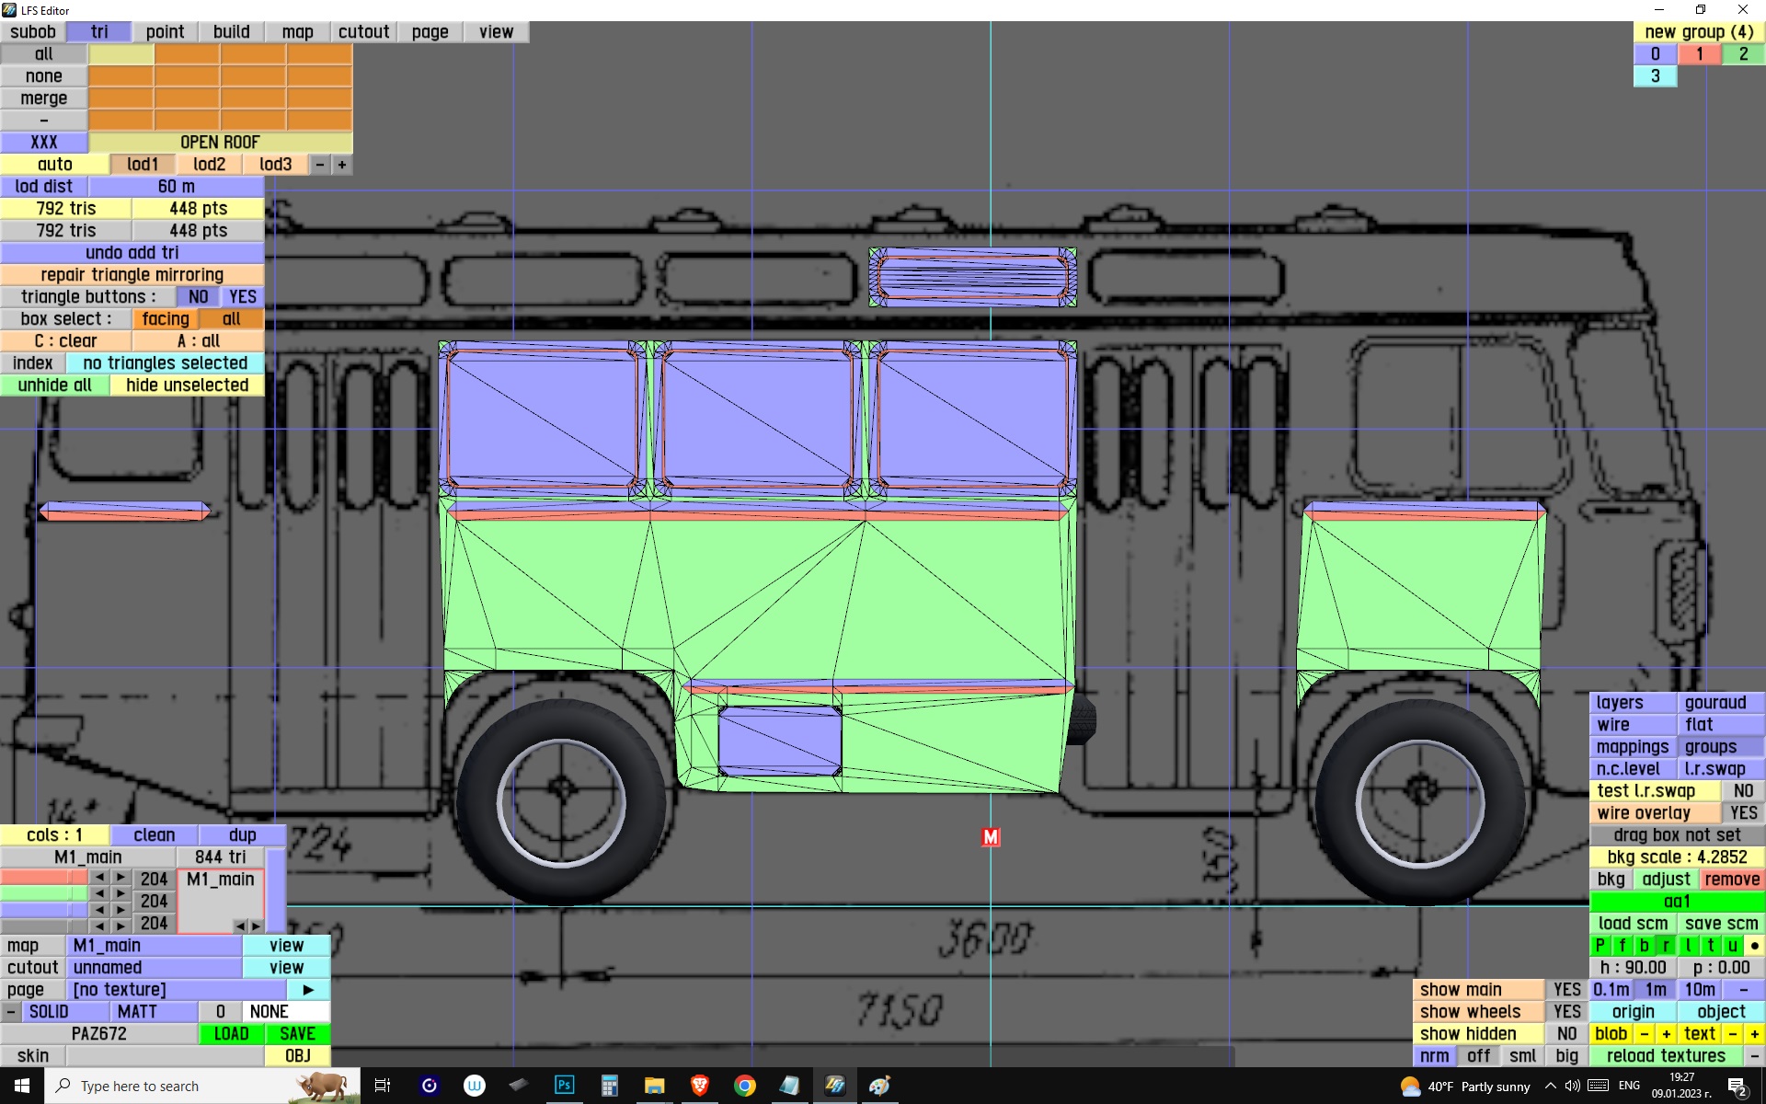
Task: Click the plus button after lod3
Action: (342, 165)
